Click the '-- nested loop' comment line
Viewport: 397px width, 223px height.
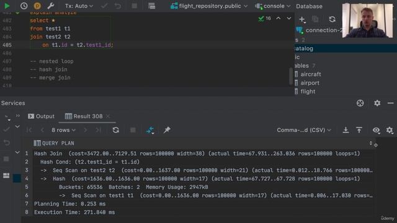pos(51,61)
